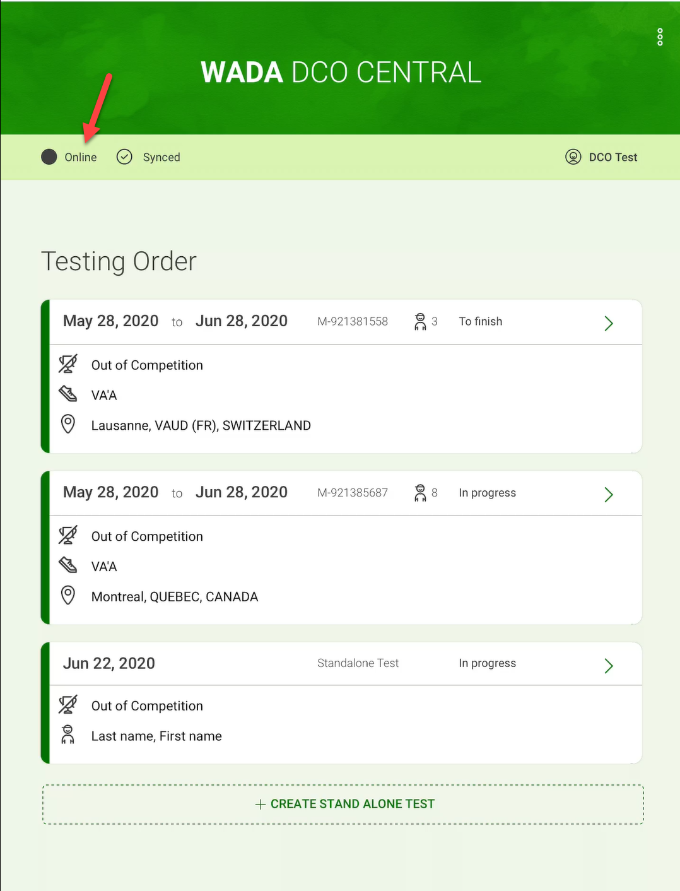The width and height of the screenshot is (680, 891).
Task: Select order number M-921385687
Action: [x=353, y=493]
